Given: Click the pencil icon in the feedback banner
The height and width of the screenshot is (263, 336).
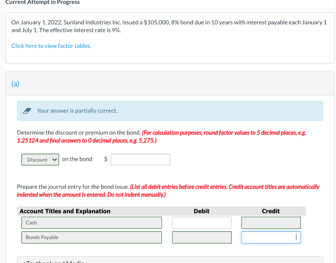Looking at the screenshot, I should tap(28, 110).
